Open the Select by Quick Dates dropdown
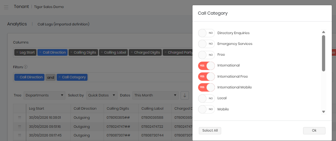Viewport: 336px width, 141px height. point(102,95)
